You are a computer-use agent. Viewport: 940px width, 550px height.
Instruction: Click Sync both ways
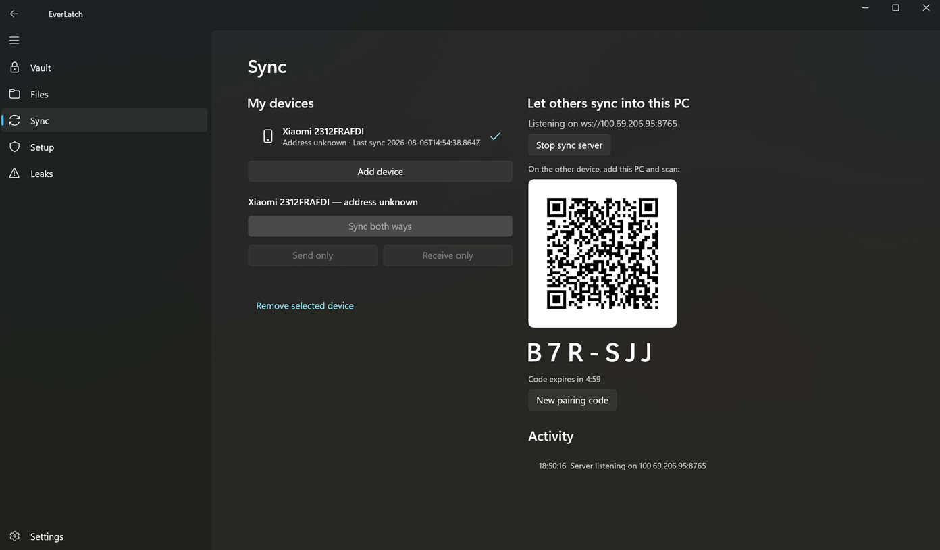[x=380, y=226]
